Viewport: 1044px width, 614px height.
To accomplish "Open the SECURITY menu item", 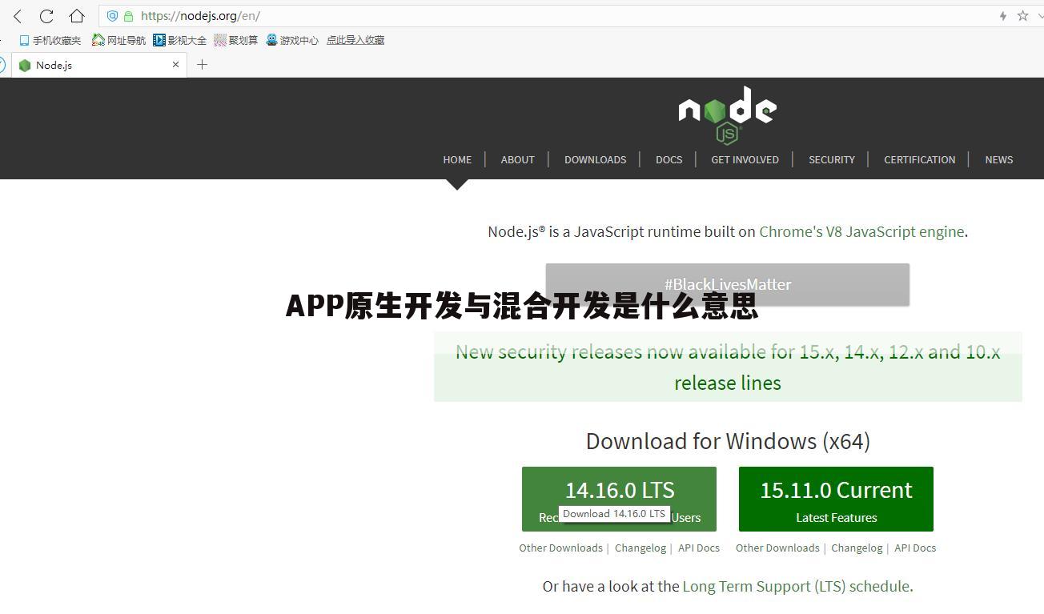I will (831, 159).
